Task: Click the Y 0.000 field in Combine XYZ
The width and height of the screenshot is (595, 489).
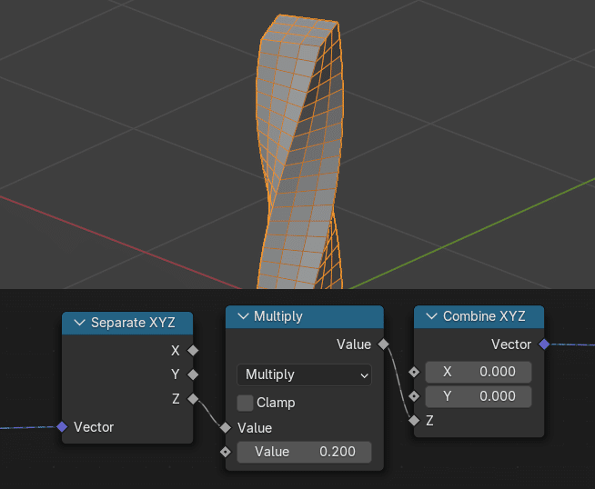Action: coord(479,396)
